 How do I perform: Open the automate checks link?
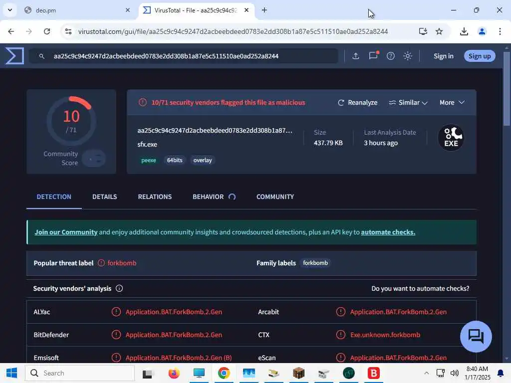(388, 232)
